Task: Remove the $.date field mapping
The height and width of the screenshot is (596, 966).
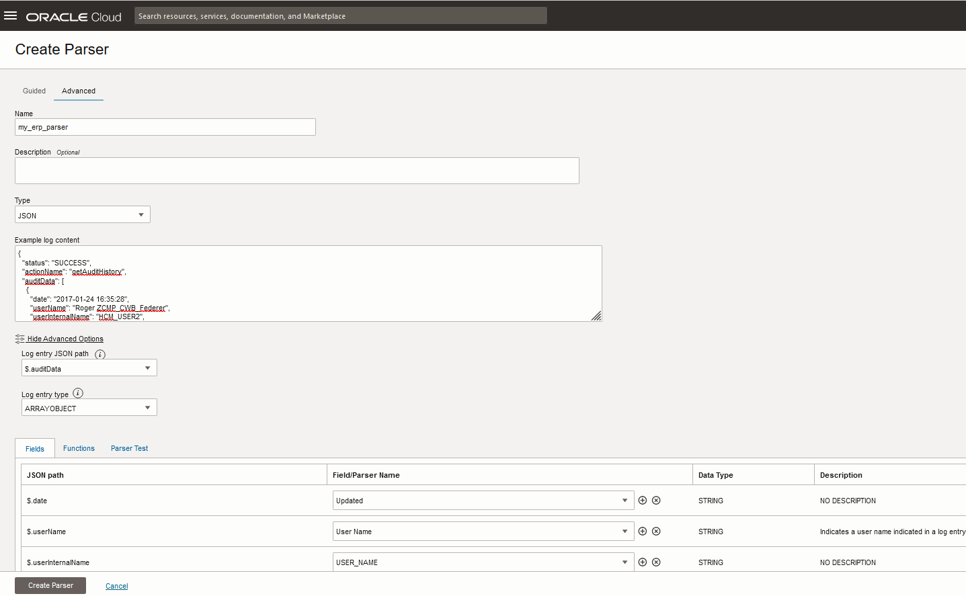Action: tap(656, 501)
